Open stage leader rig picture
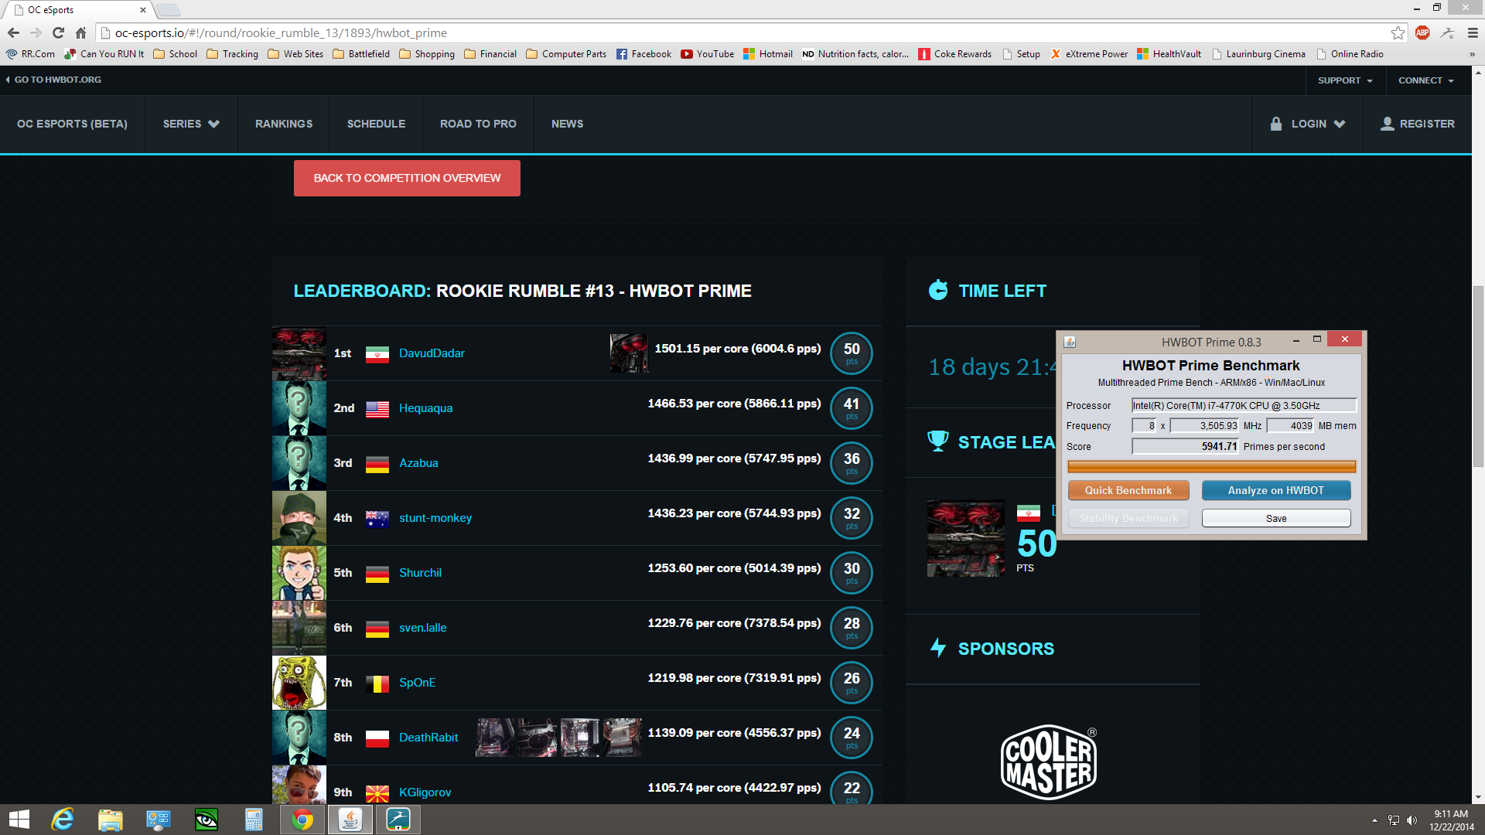Image resolution: width=1485 pixels, height=835 pixels. (x=966, y=538)
